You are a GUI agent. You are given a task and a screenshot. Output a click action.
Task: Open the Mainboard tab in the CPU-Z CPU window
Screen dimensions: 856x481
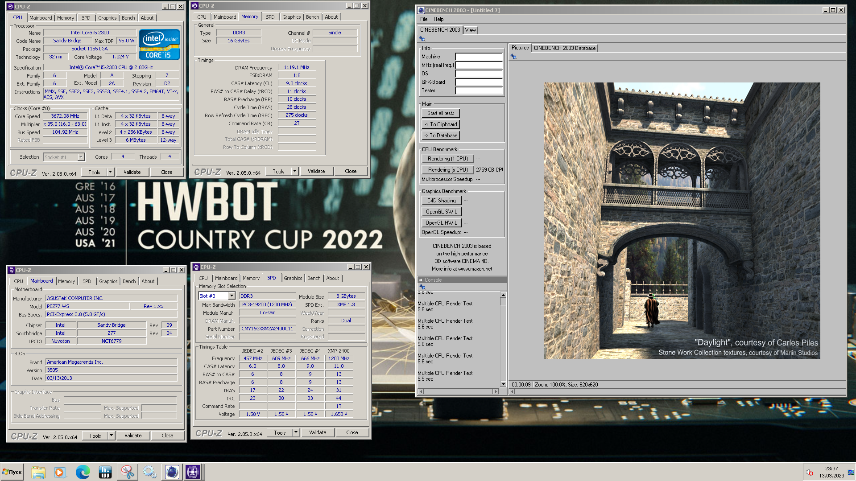[41, 18]
